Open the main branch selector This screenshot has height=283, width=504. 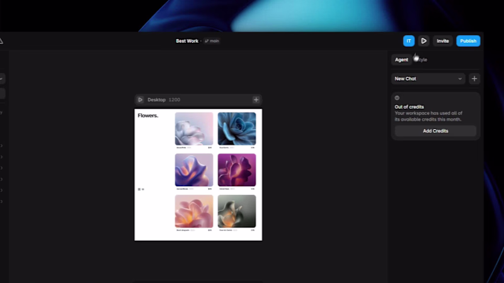(212, 41)
